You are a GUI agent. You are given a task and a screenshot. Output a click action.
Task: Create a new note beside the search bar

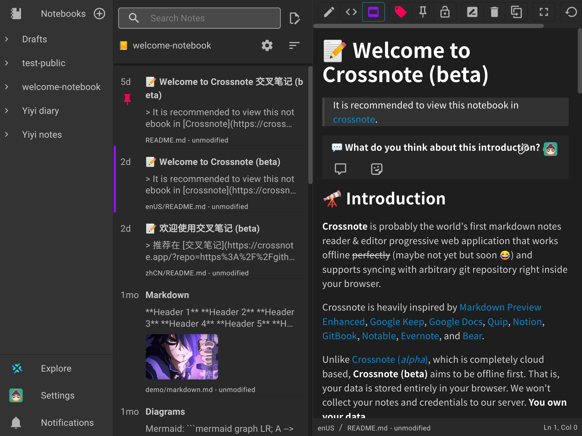coord(295,18)
